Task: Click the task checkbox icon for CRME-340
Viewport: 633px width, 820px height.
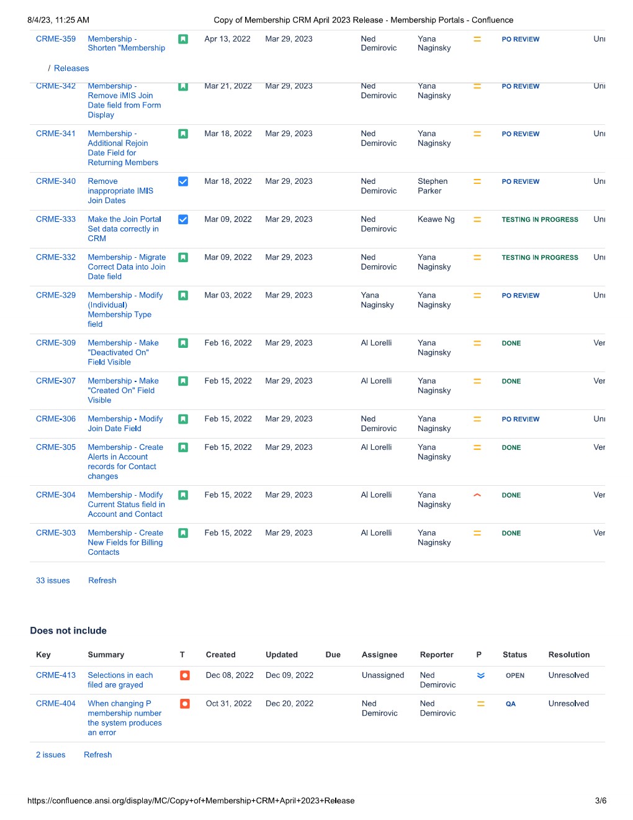Action: [x=183, y=181]
